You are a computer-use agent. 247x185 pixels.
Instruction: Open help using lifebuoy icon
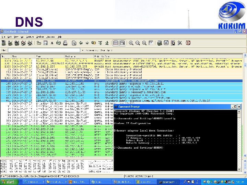188,43
